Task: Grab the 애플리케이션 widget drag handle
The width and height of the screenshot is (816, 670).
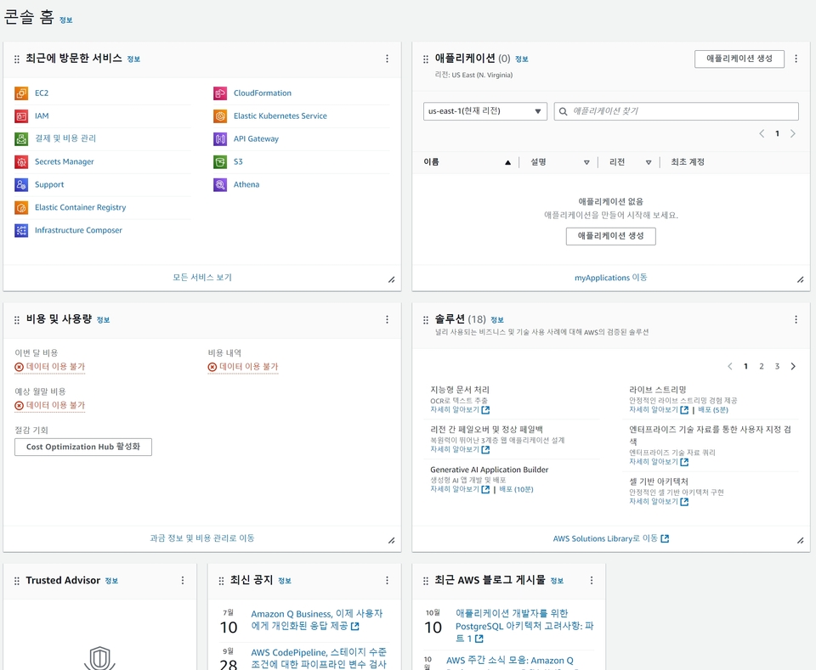Action: click(x=426, y=59)
